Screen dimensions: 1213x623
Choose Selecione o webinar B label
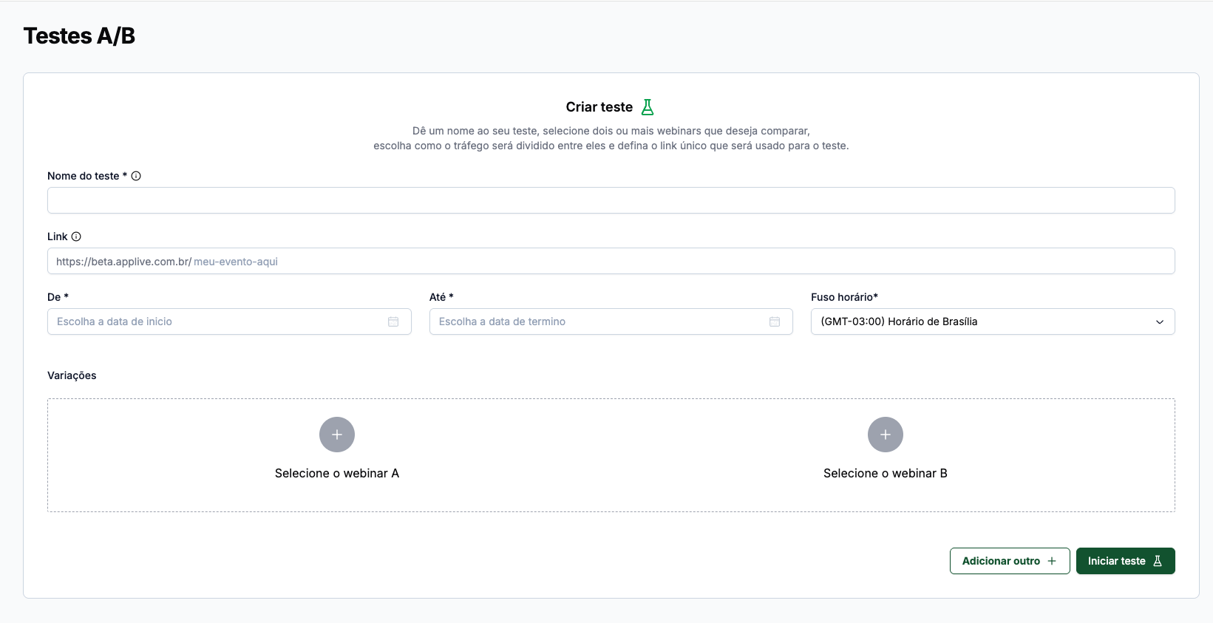click(x=886, y=473)
